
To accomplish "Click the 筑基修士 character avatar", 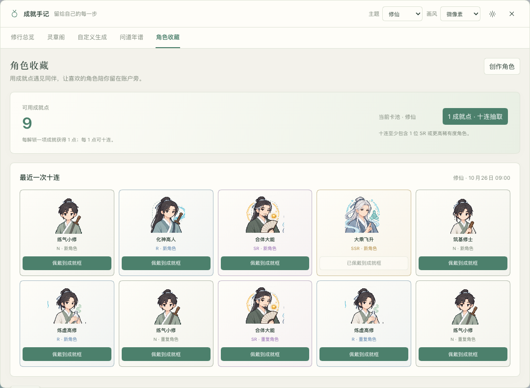I will pyautogui.click(x=463, y=216).
